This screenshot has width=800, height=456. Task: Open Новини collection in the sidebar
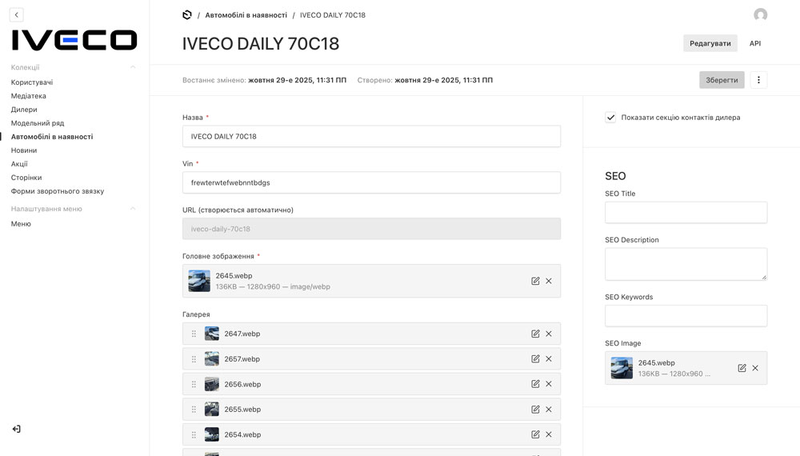pos(24,150)
